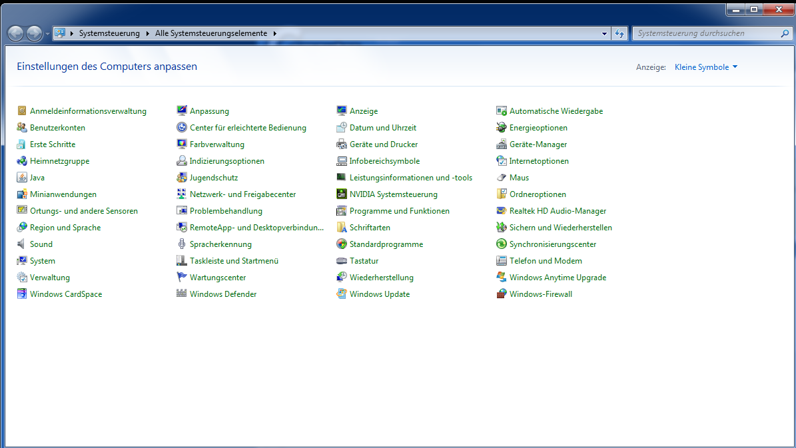
Task: Open Taskleiste und Startmenü link
Action: pyautogui.click(x=234, y=261)
